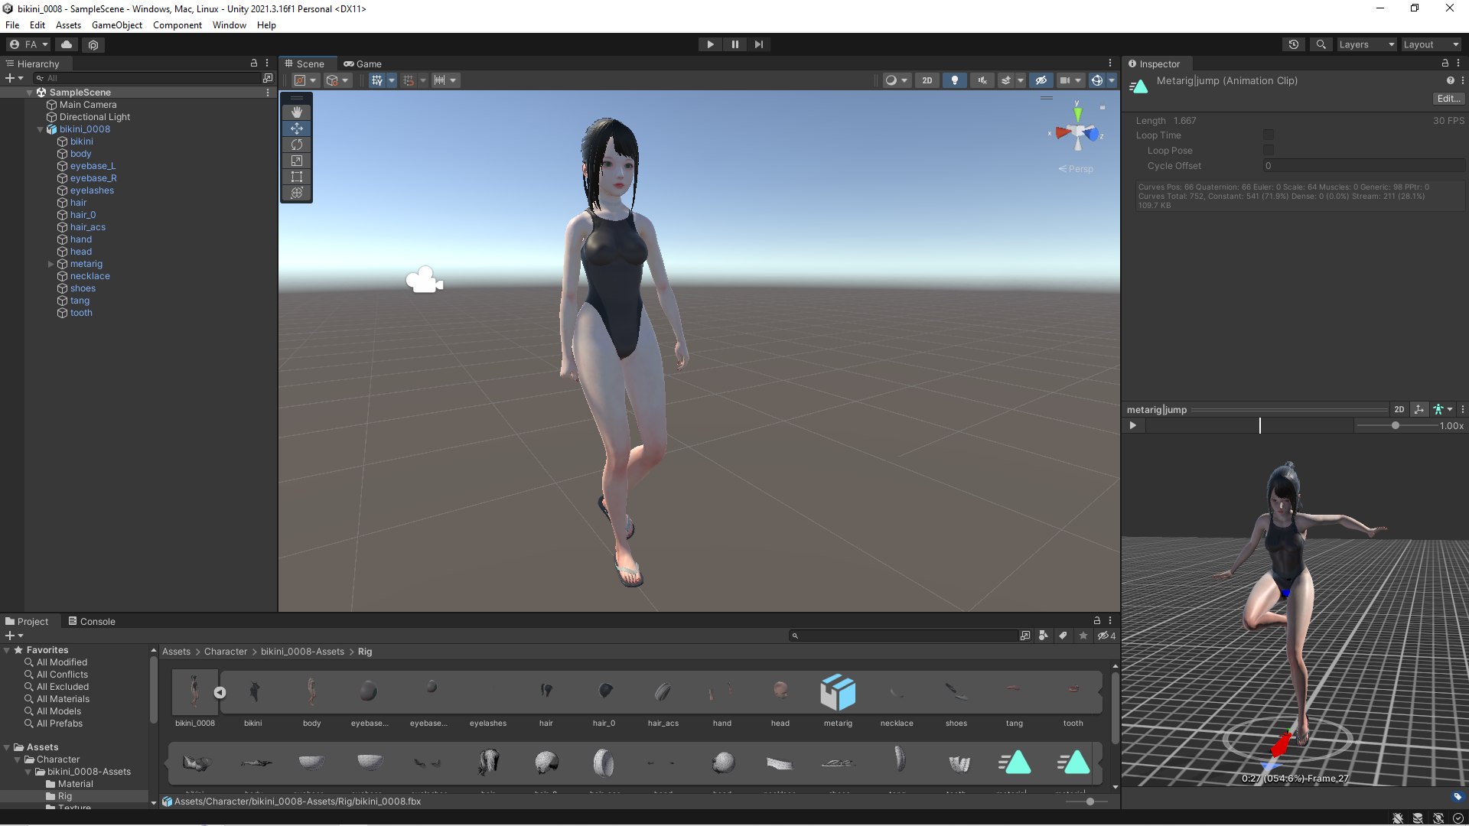Open the Undo History icon
The image size is (1469, 826).
tap(1293, 44)
